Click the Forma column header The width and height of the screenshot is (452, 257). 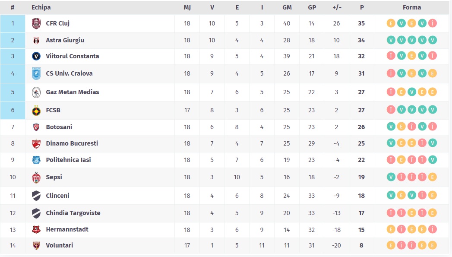[411, 7]
